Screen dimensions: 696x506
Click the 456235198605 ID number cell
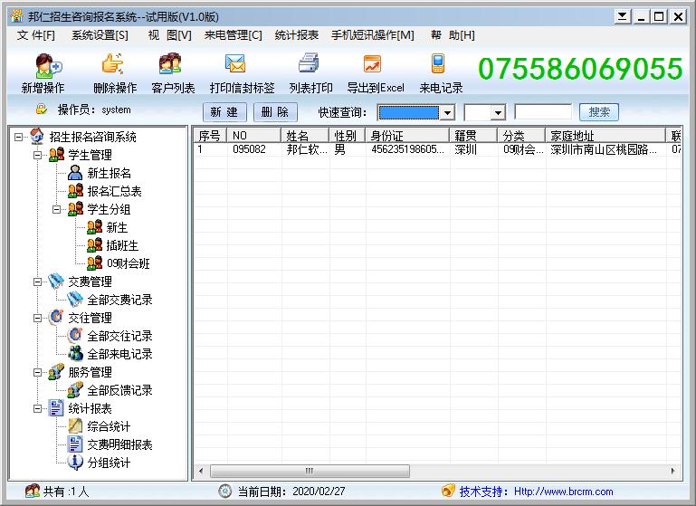click(x=407, y=149)
